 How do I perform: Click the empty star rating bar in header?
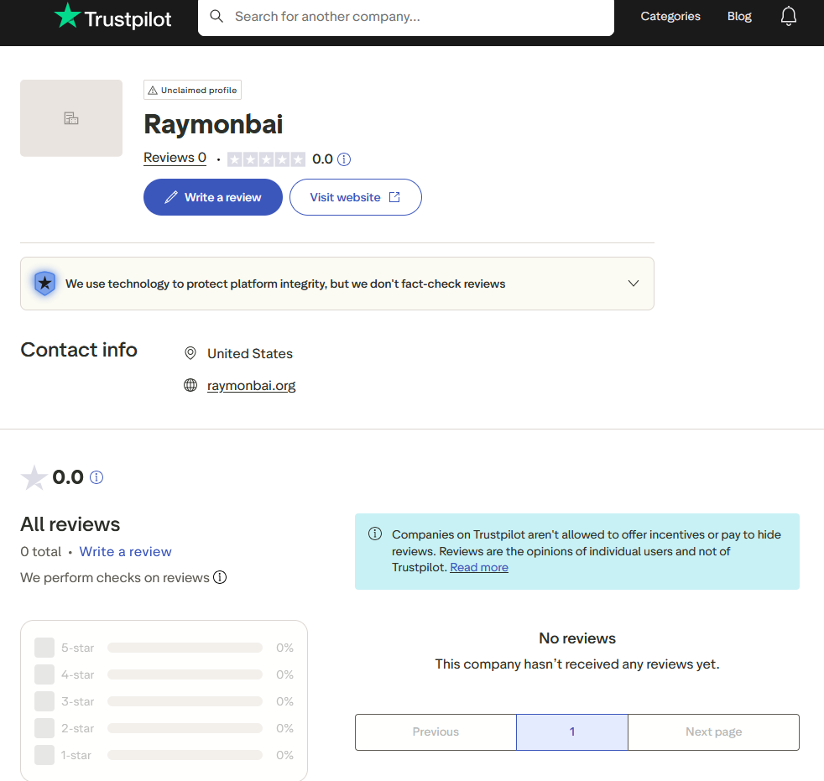[x=266, y=159]
